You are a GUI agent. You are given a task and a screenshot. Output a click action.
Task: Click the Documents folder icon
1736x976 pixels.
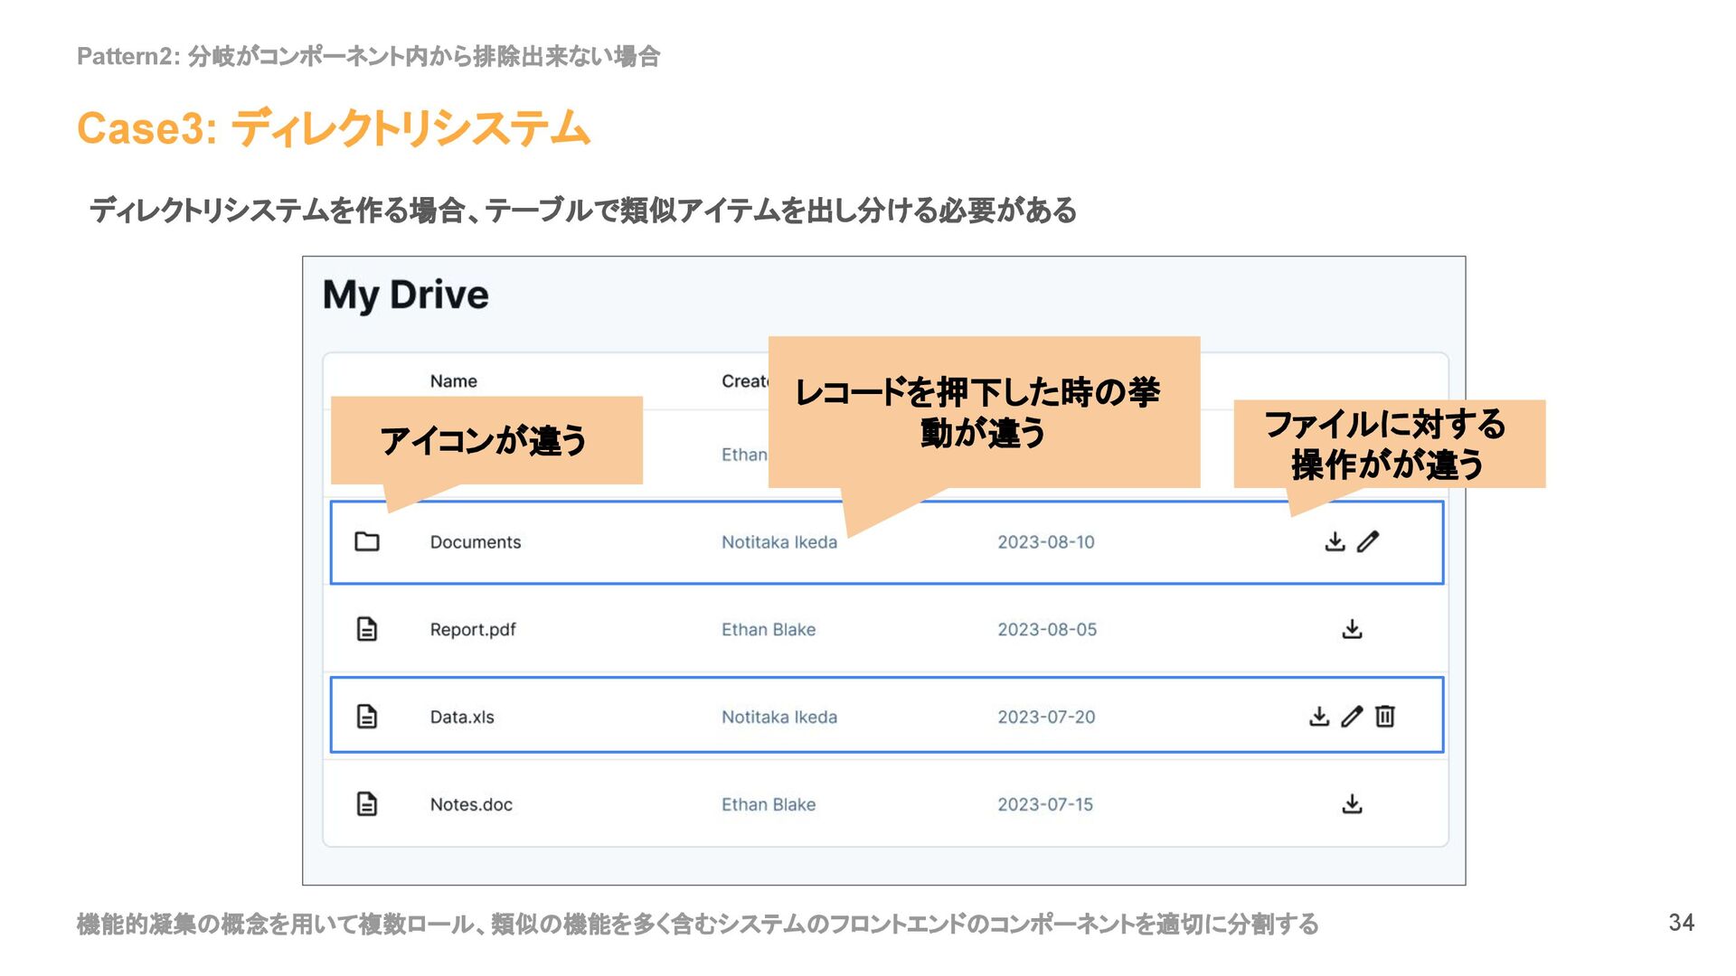[366, 541]
